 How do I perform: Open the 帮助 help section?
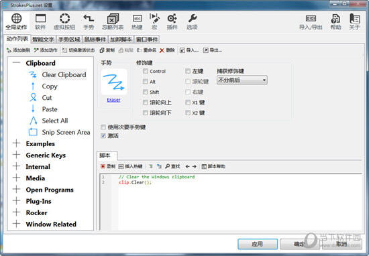click(x=335, y=21)
